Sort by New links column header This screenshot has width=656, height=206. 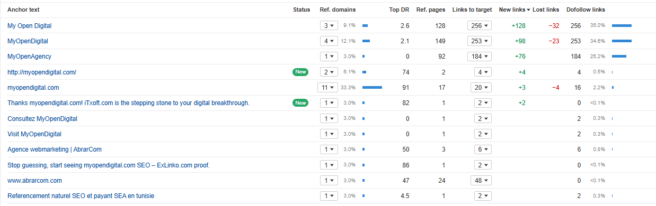pyautogui.click(x=514, y=10)
